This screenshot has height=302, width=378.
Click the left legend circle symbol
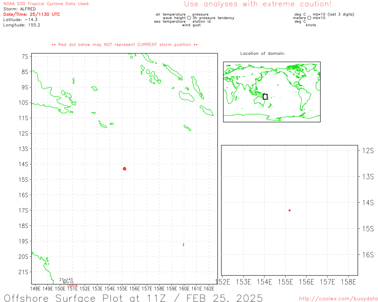click(x=189, y=18)
